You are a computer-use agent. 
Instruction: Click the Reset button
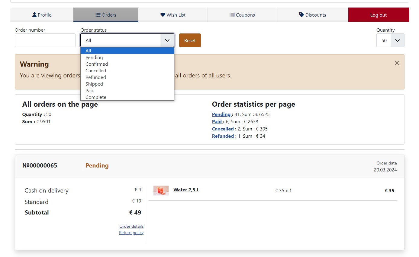click(190, 40)
